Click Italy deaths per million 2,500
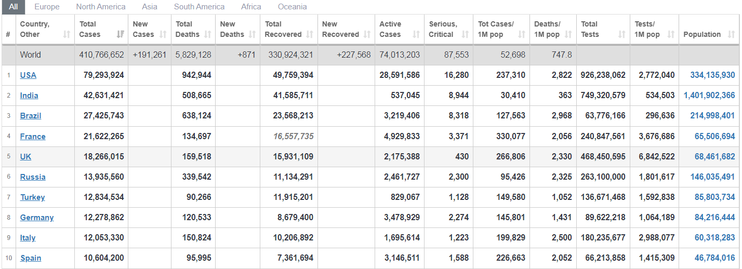 click(562, 238)
